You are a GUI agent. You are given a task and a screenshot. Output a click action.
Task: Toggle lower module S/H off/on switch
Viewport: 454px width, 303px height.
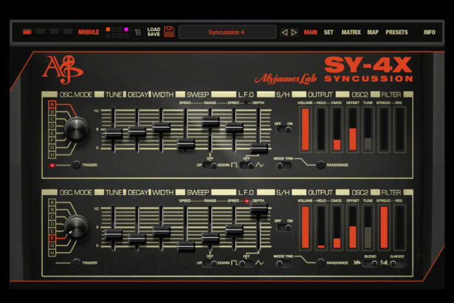(x=284, y=228)
